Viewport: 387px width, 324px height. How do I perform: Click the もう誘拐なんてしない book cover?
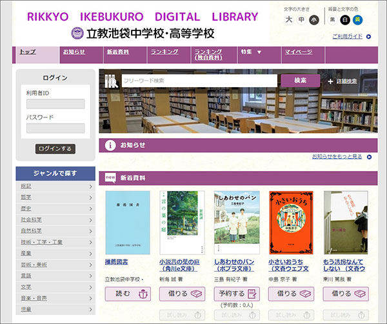(346, 223)
